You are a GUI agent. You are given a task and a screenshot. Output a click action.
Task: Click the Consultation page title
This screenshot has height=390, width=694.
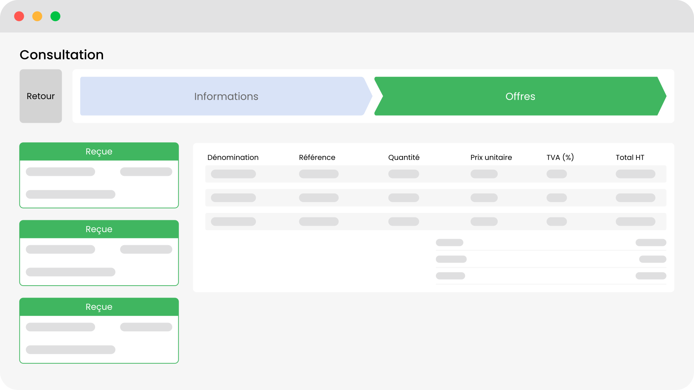point(61,55)
